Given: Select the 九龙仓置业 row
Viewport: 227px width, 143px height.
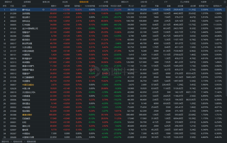Looking at the screenshot, I should click(x=113, y=47).
